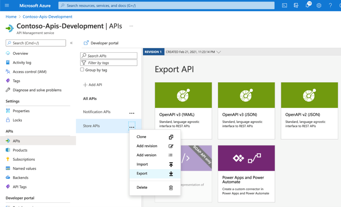The image size is (341, 207).
Task: Open portal settings gear icon
Action: click(x=319, y=6)
